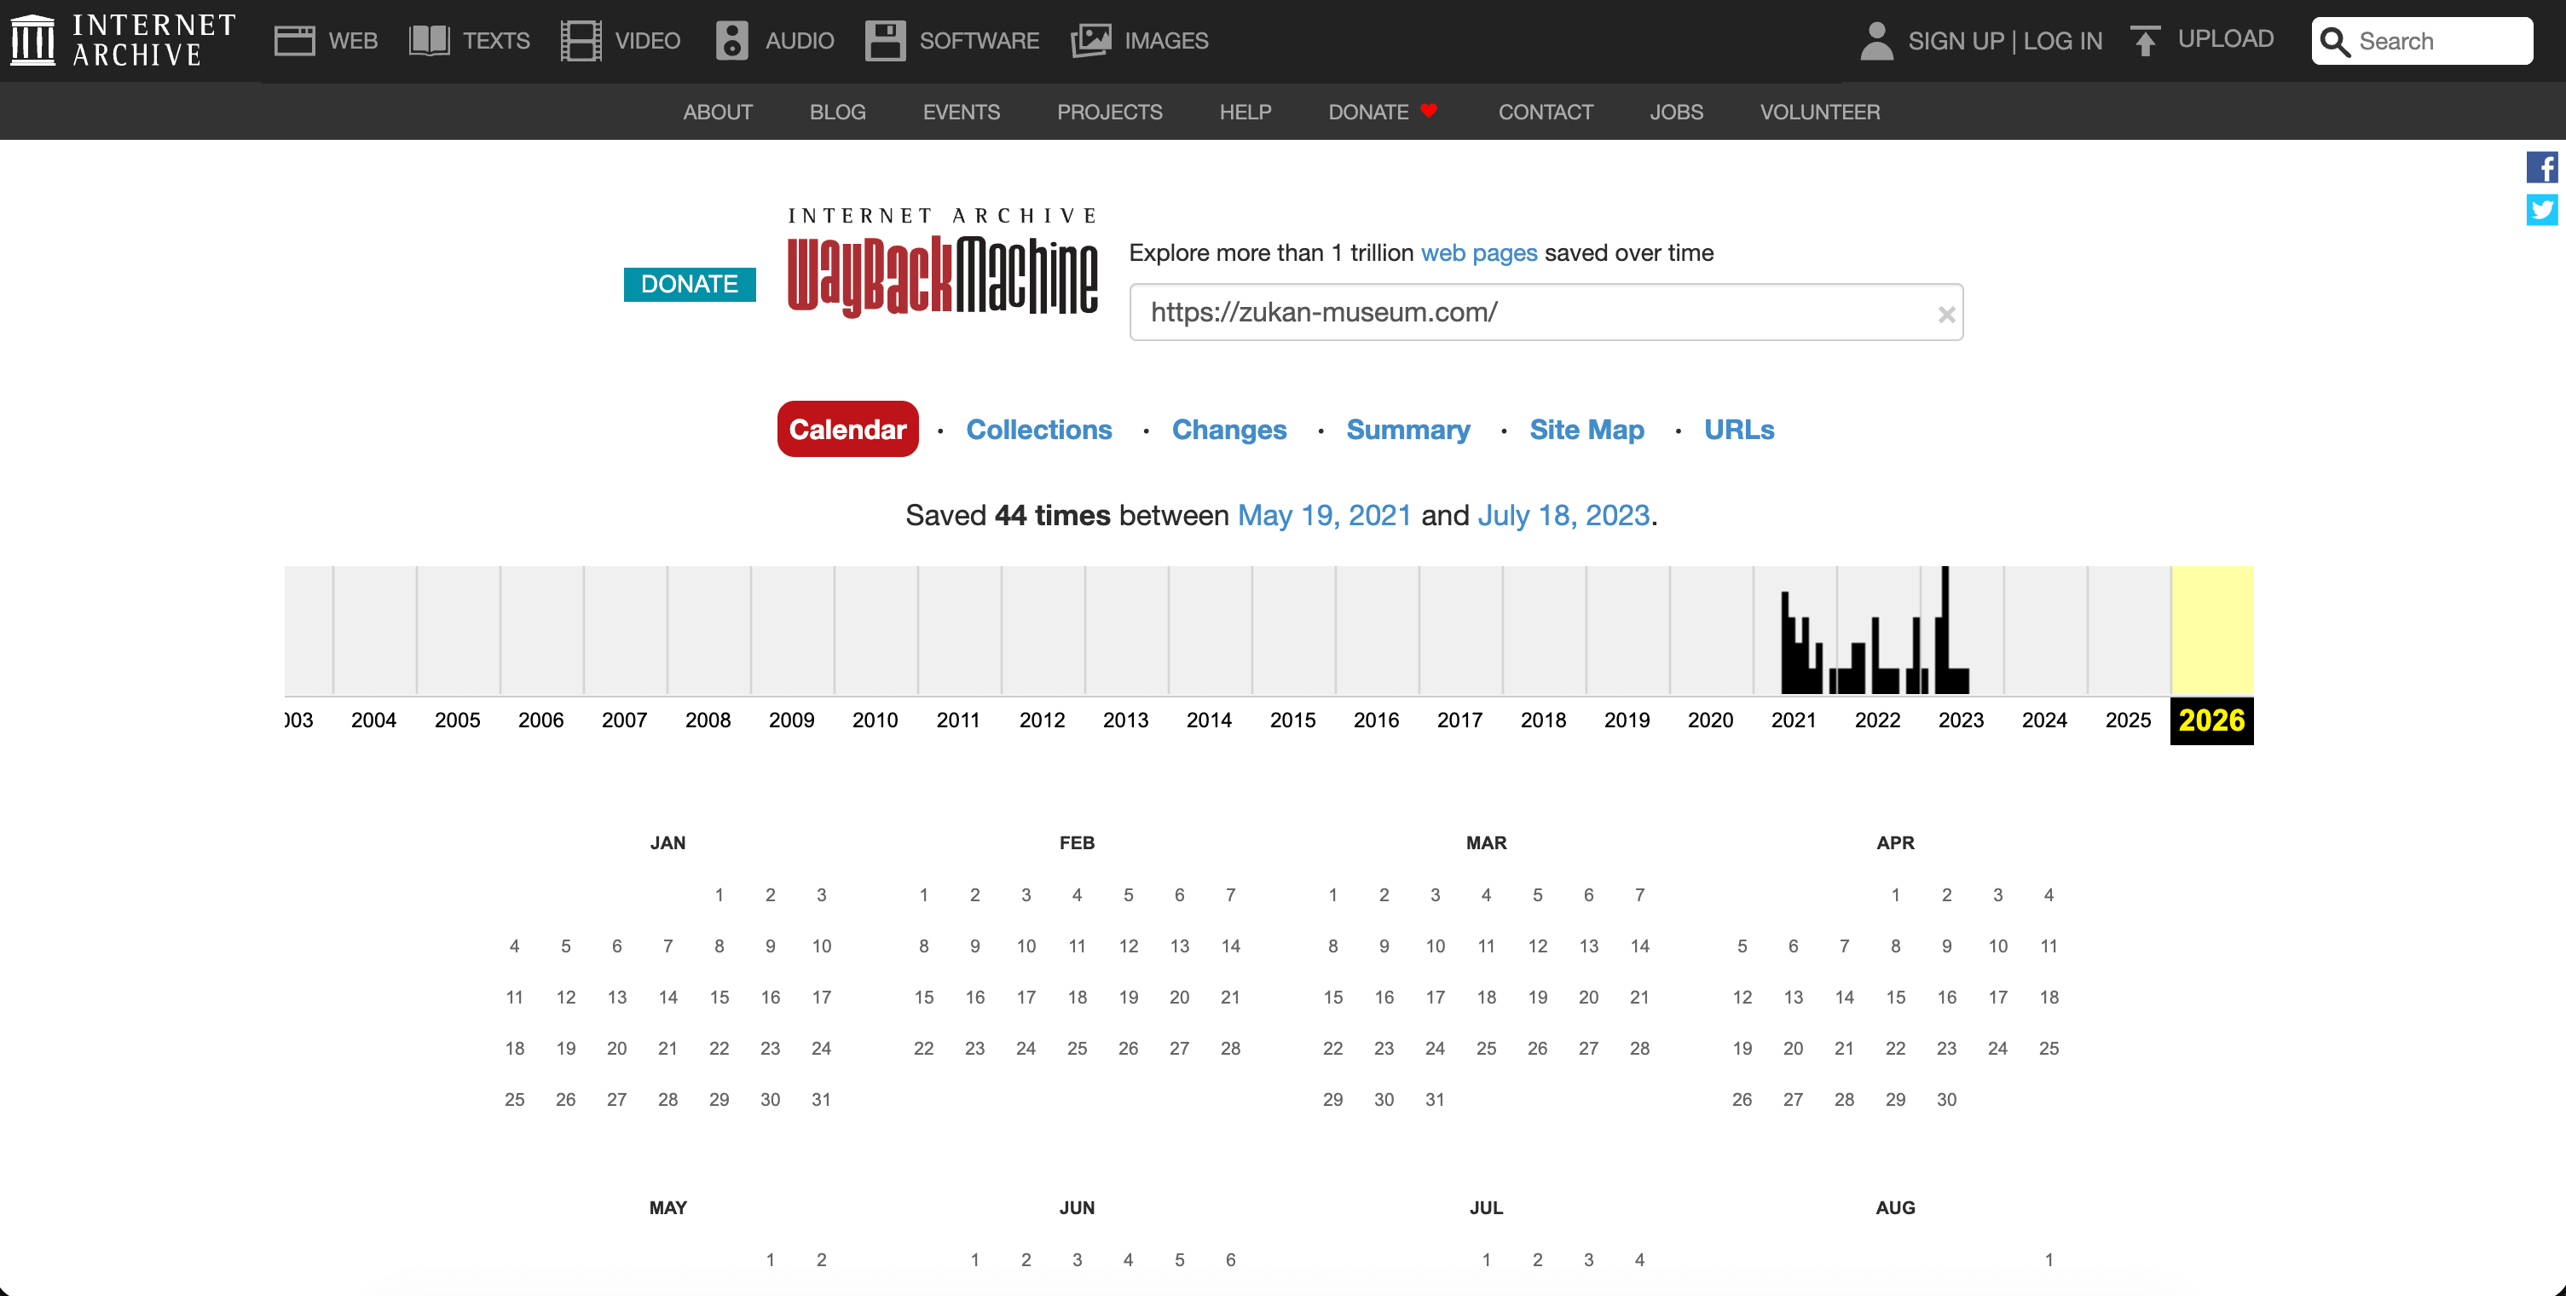Follow the May 19, 2021 link

click(x=1324, y=515)
